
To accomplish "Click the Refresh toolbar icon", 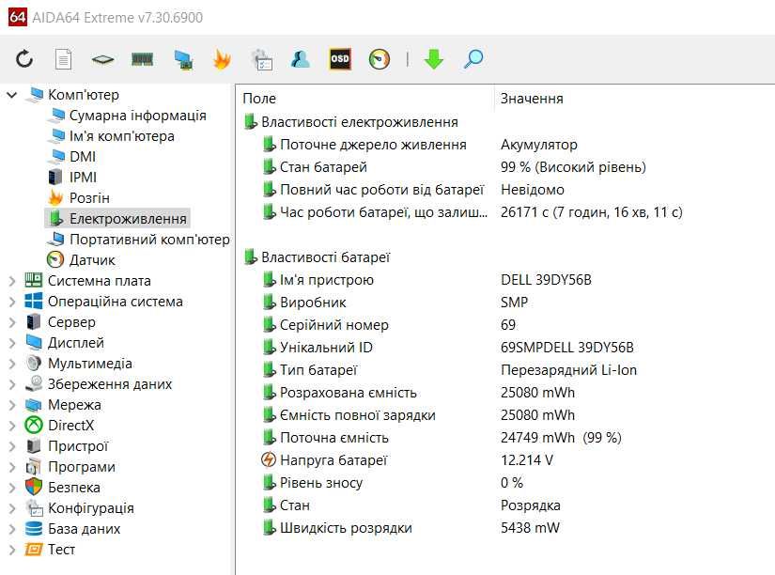I will pyautogui.click(x=24, y=59).
